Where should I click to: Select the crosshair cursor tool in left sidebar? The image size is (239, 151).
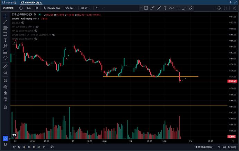click(5, 16)
